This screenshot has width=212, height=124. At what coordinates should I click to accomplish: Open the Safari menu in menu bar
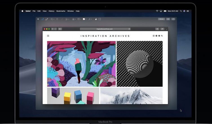[x=28, y=11]
